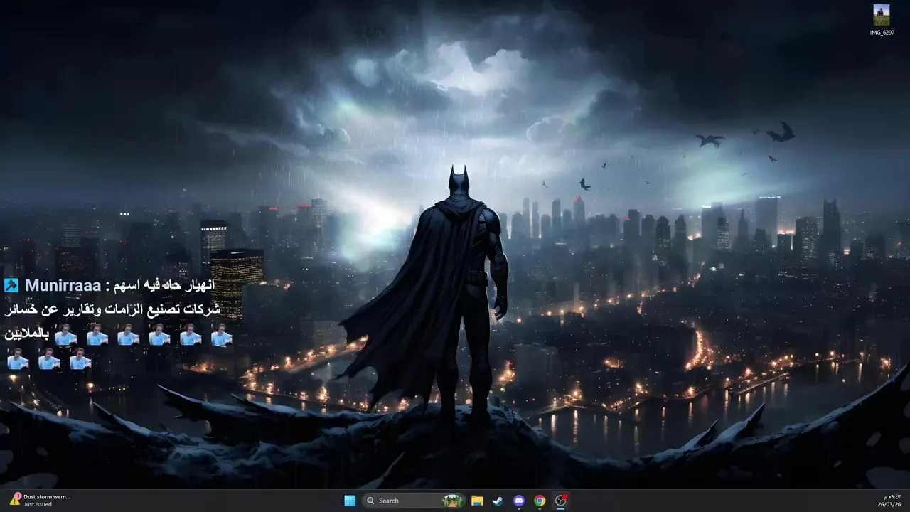This screenshot has width=910, height=512.
Task: Open File Explorer from the taskbar
Action: click(477, 501)
